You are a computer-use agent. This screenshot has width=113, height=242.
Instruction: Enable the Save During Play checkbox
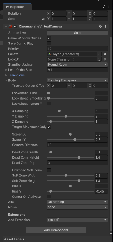coord(49,43)
